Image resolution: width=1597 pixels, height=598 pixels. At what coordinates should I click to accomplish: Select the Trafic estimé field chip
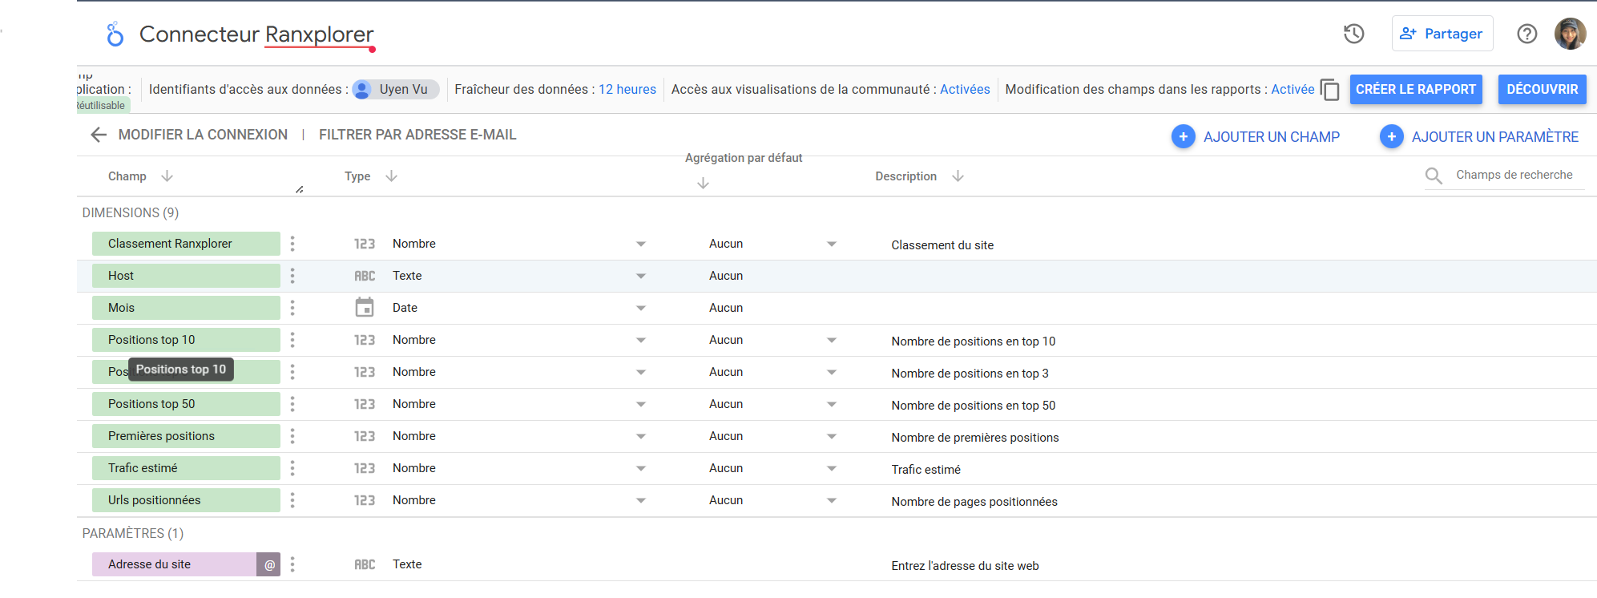click(x=186, y=468)
